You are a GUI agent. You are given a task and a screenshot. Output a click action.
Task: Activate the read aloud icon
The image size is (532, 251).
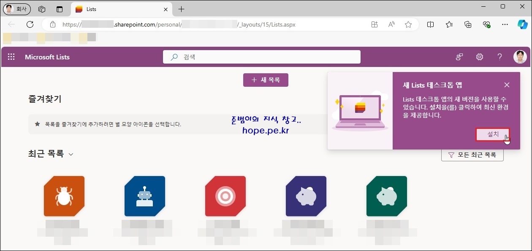pos(391,24)
